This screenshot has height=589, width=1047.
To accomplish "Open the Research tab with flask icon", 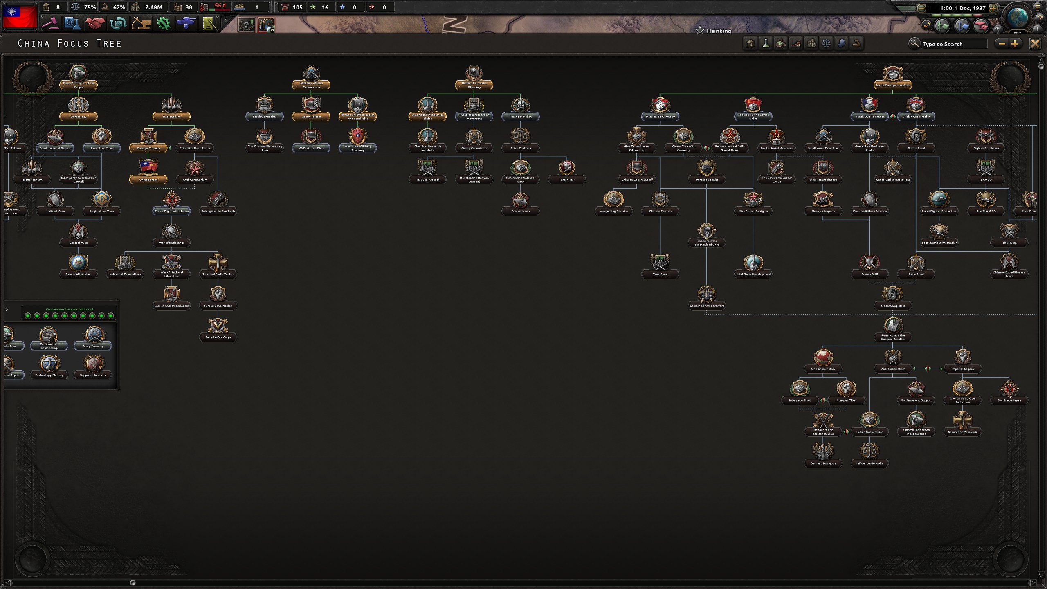I will point(72,23).
